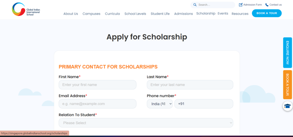Open the Admissions menu
This screenshot has width=293, height=137.
point(183,14)
